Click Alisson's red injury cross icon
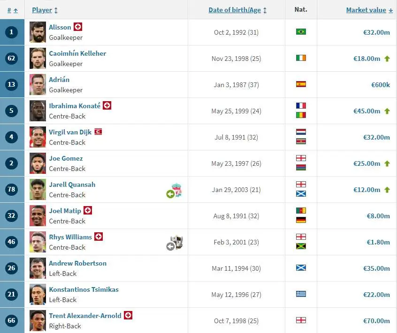Screen dimensions: 397x333 78,27
